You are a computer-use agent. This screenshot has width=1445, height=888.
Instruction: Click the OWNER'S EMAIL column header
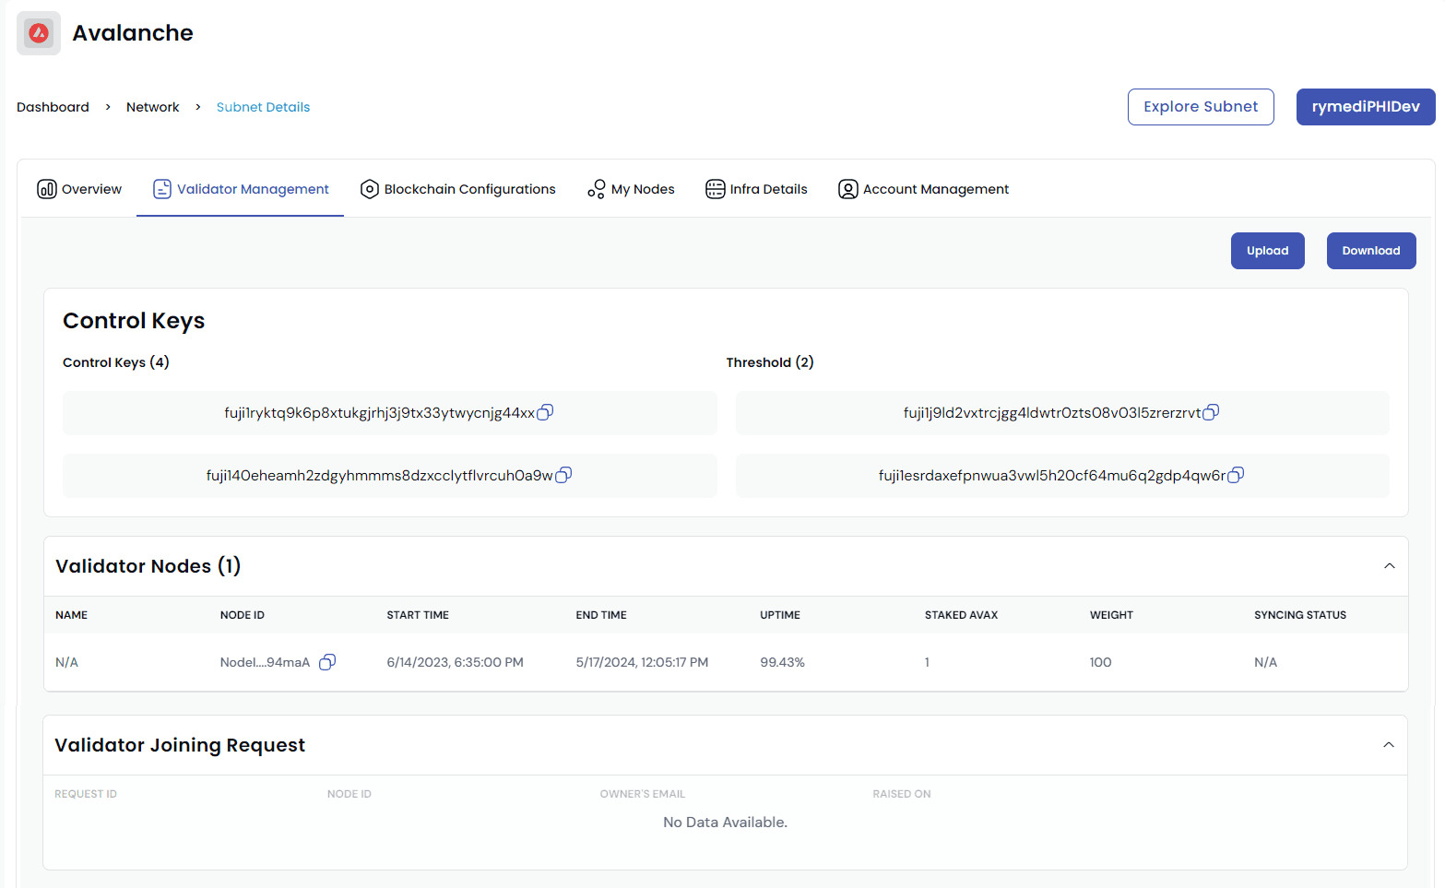pyautogui.click(x=643, y=794)
